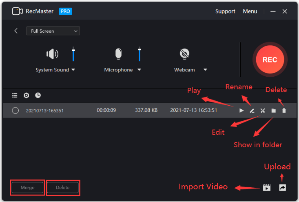The height and width of the screenshot is (202, 299).
Task: Delete the recording with the trash icon
Action: click(284, 111)
